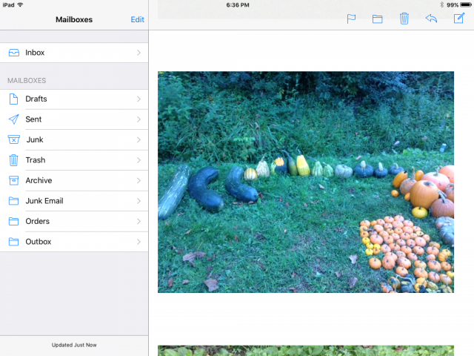
Task: Expand Sent row chevron
Action: [x=138, y=119]
